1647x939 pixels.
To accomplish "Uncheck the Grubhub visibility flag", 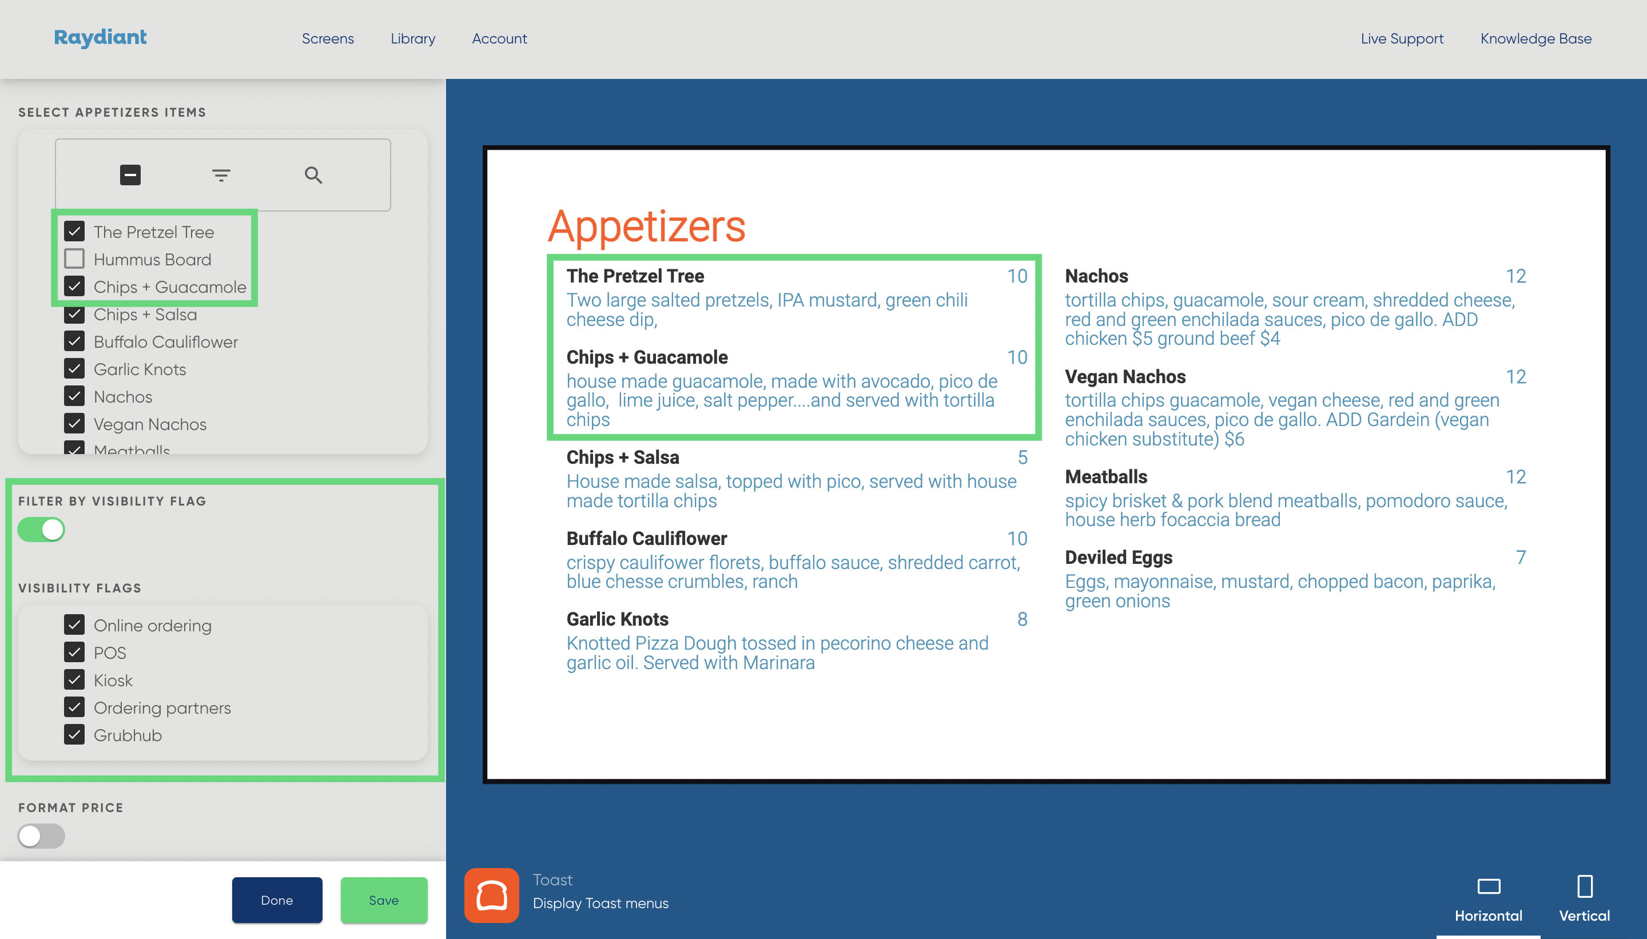I will point(75,735).
